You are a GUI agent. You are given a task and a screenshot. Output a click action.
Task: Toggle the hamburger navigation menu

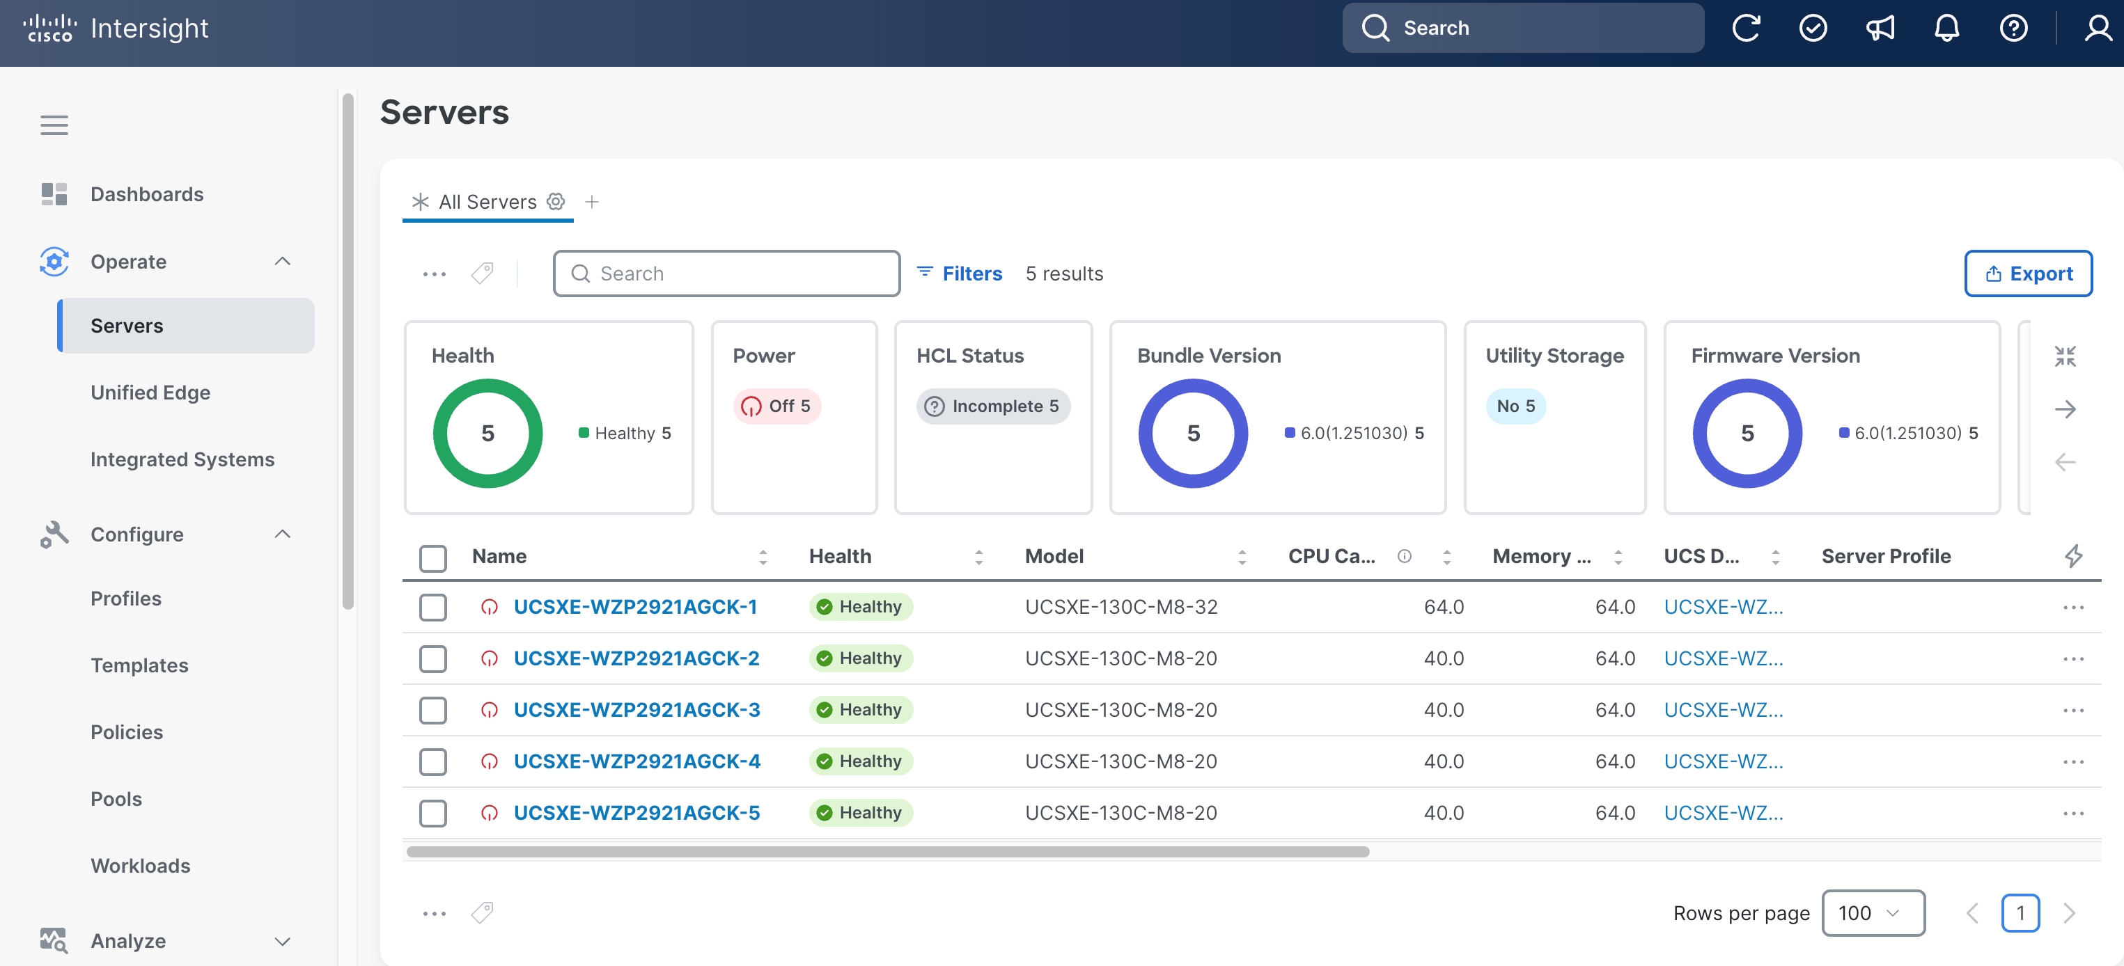(54, 125)
